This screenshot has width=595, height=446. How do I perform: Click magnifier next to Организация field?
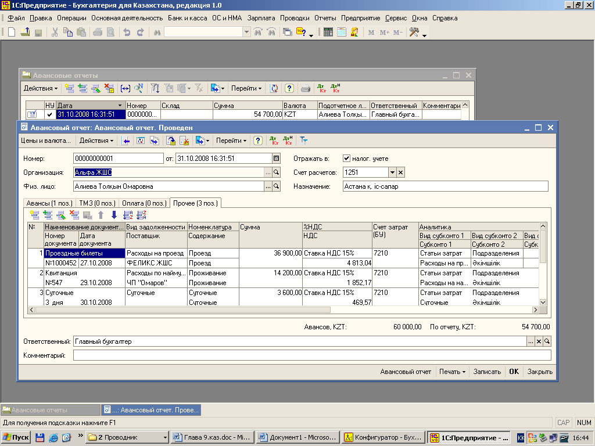tap(276, 172)
